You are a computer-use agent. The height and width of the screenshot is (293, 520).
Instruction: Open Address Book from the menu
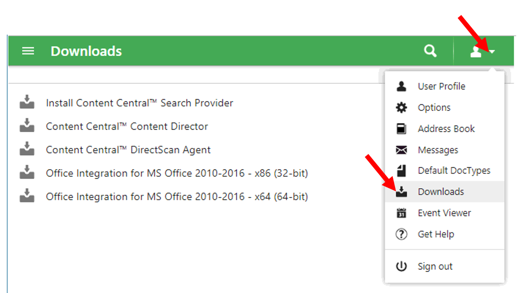(445, 129)
